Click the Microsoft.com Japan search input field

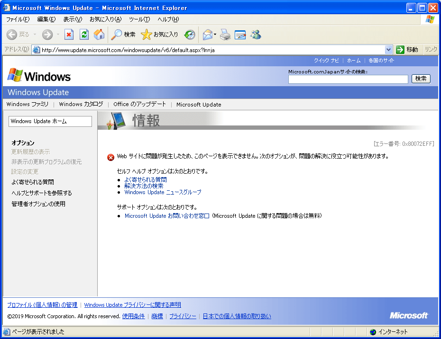pos(348,79)
